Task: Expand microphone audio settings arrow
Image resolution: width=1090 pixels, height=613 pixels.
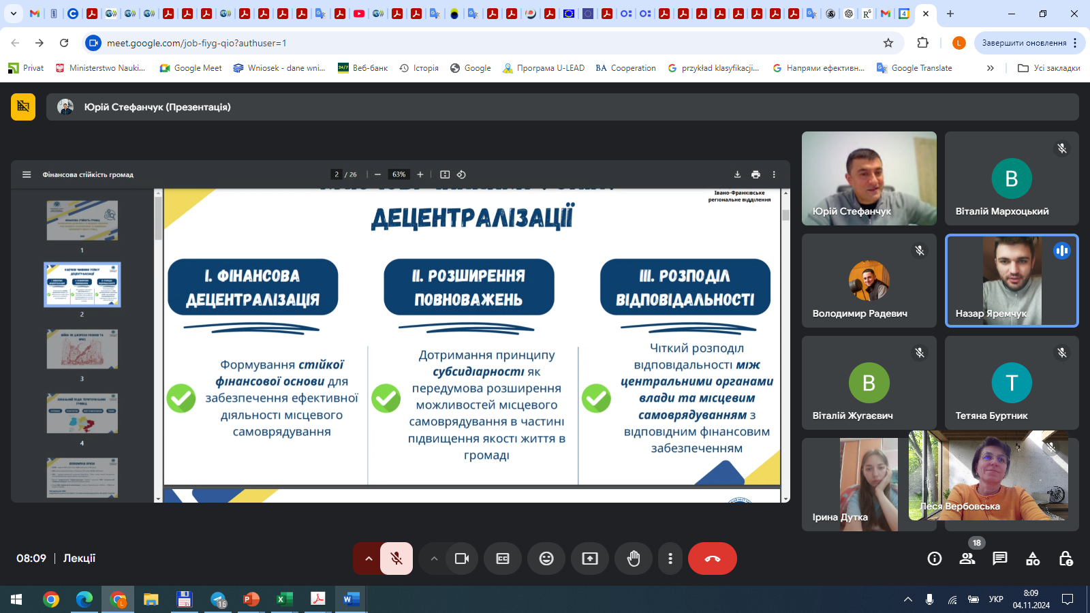Action: [x=369, y=559]
